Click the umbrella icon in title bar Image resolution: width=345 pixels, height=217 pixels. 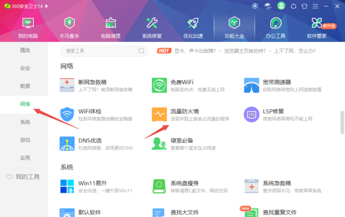pos(267,6)
